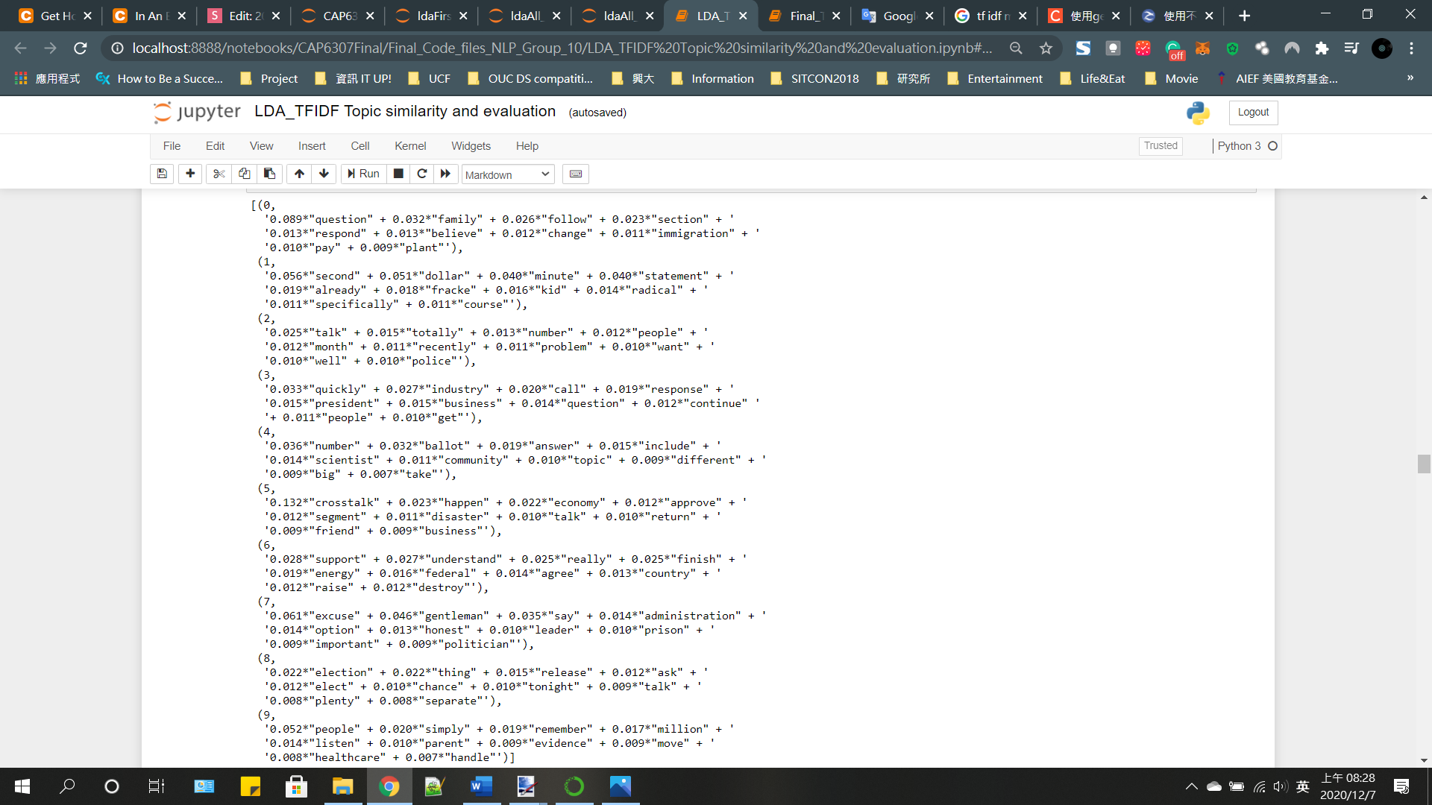Viewport: 1432px width, 805px height.
Task: Open the Kernel menu
Action: (x=410, y=146)
